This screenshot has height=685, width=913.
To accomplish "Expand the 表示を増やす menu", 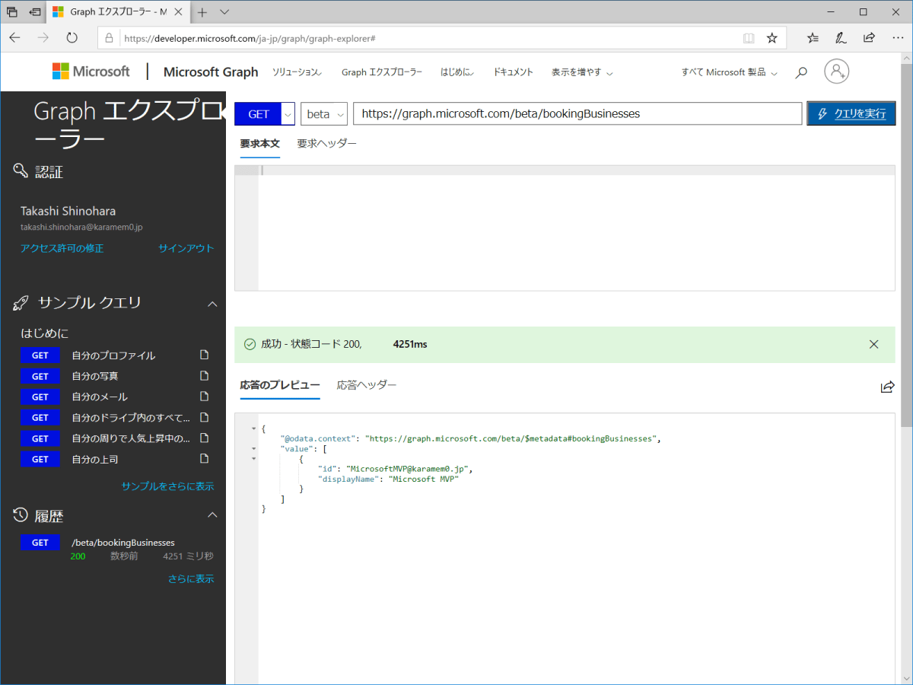I will (x=583, y=72).
